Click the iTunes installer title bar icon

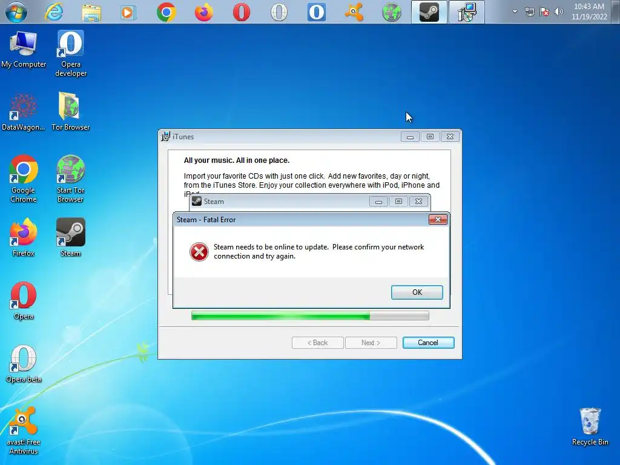tap(166, 136)
